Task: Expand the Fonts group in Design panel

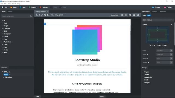Action: pos(147,80)
